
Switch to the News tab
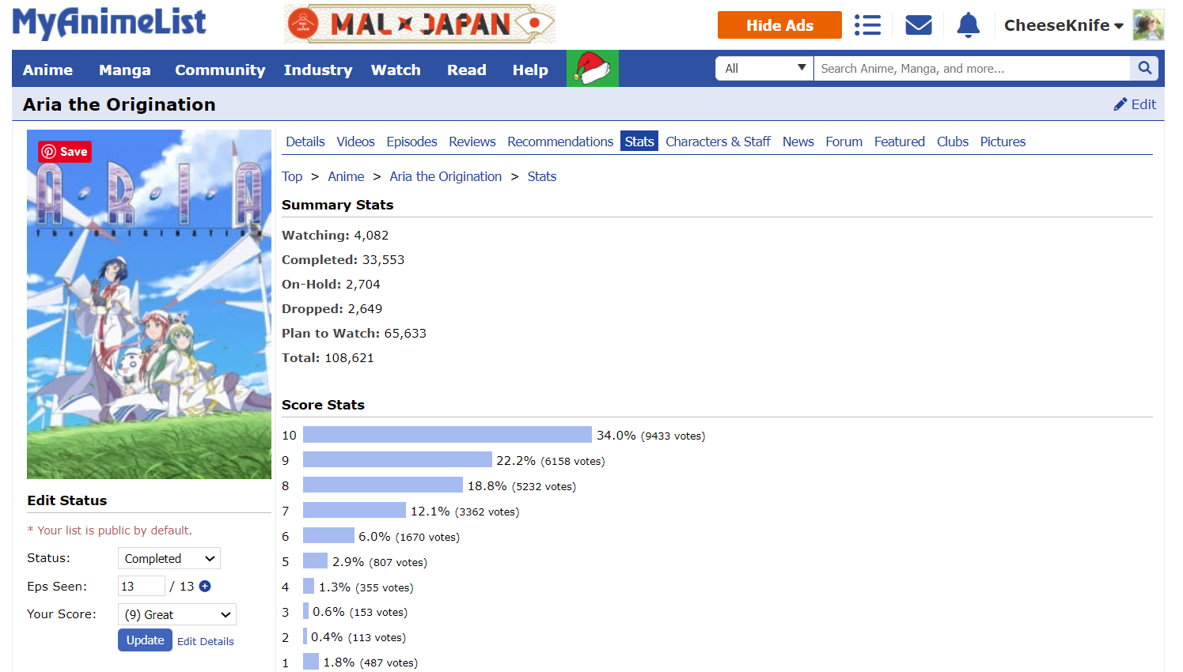(798, 142)
